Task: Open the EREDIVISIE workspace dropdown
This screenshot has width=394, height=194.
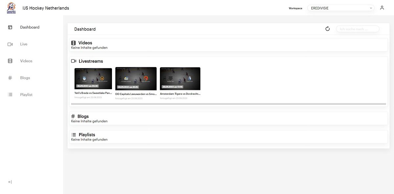Action: [340, 8]
